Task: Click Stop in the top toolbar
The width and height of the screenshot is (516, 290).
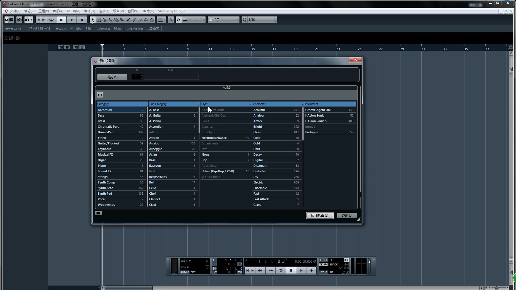Action: coord(61,20)
